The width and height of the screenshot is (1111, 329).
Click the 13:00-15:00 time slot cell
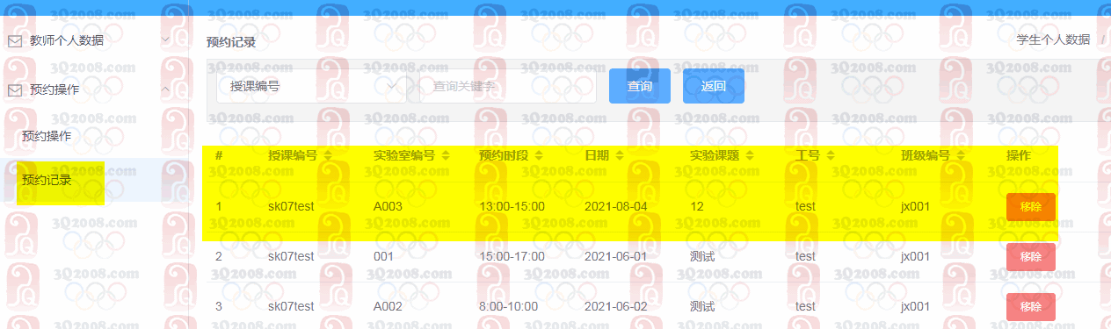click(x=512, y=206)
